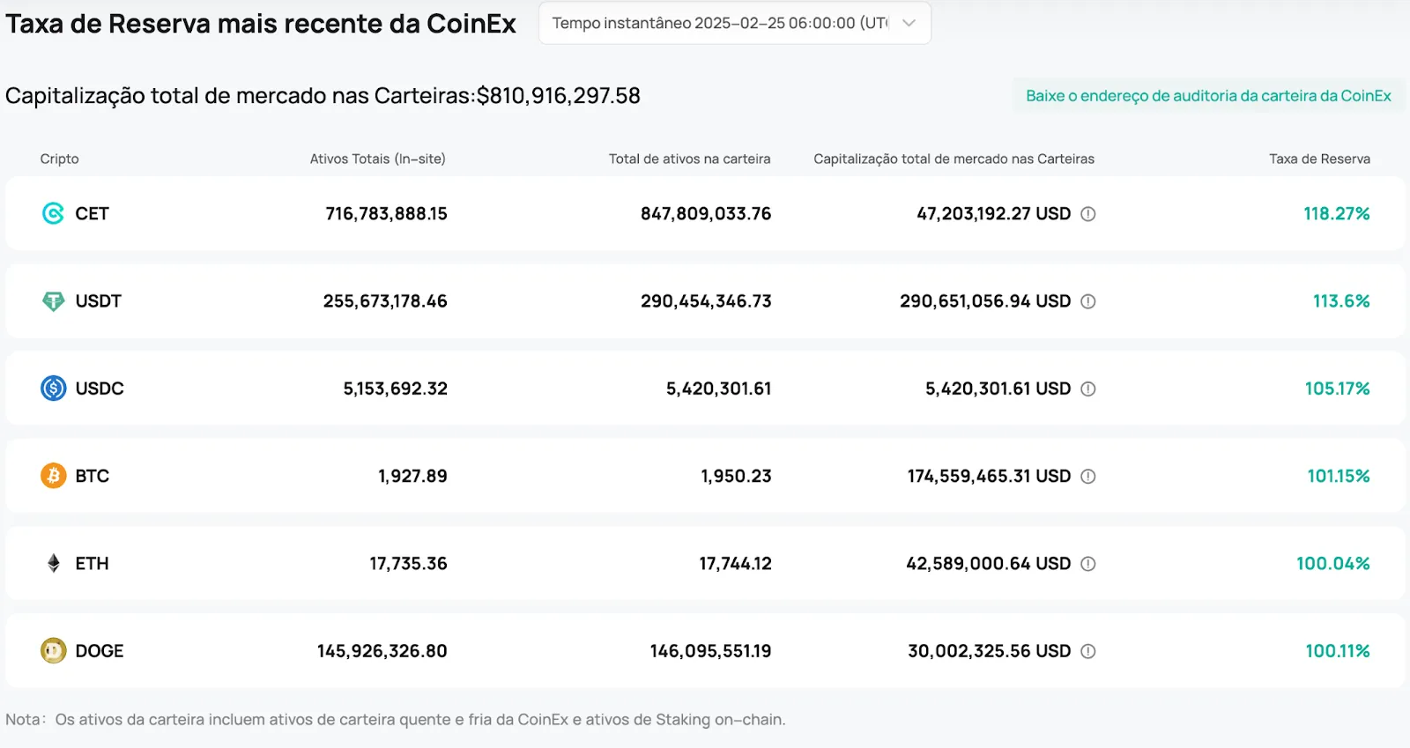
Task: Click CET in-site total 716,783,888.15
Action: pos(386,213)
